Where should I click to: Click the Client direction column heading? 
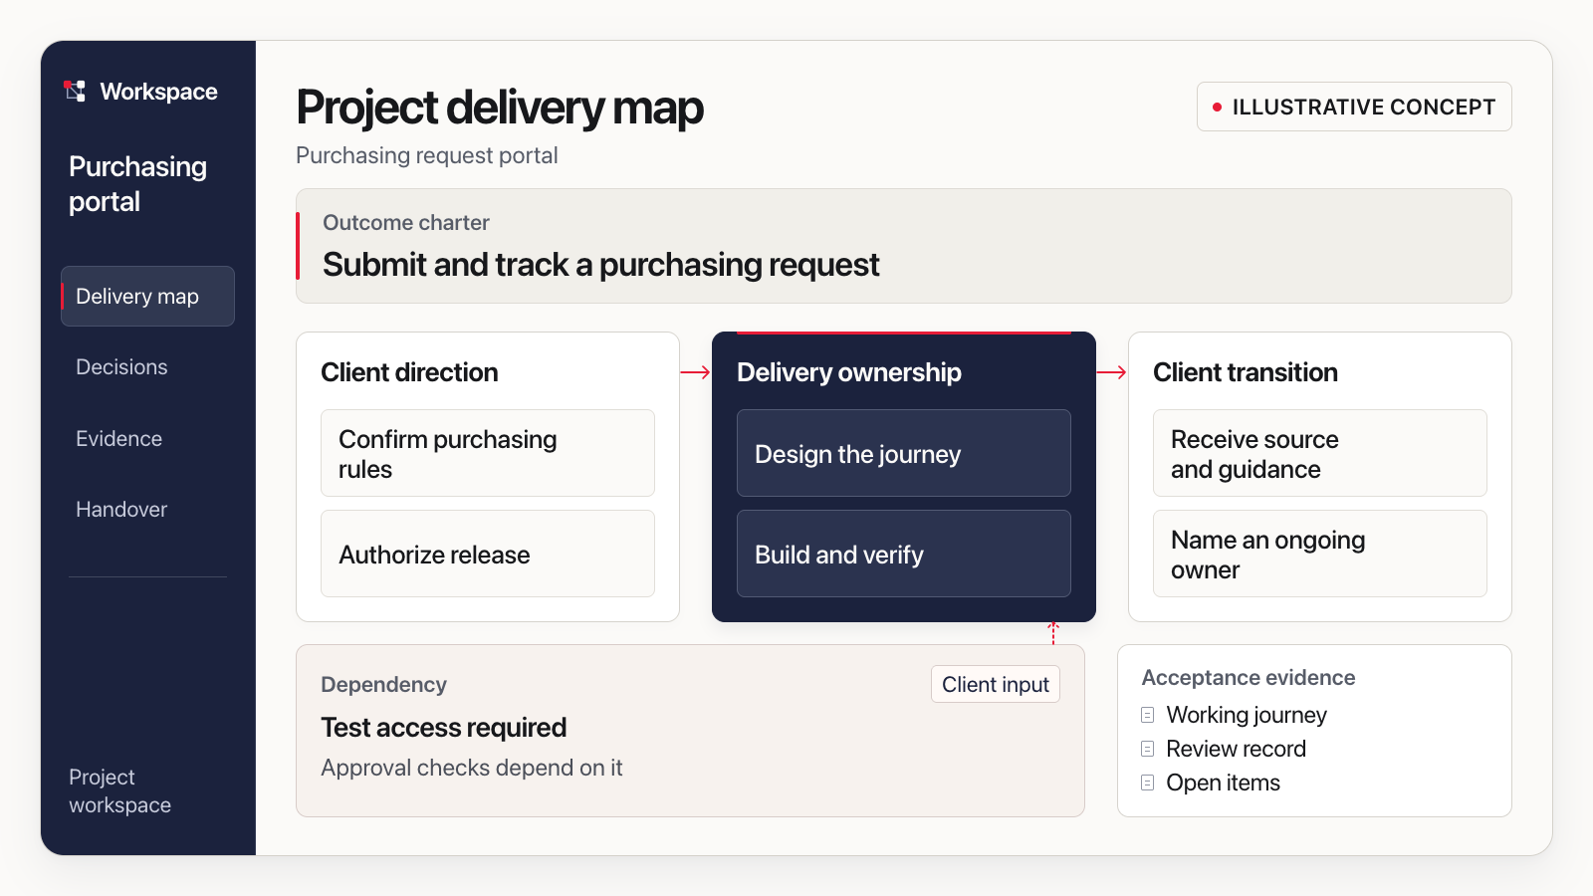coord(409,372)
